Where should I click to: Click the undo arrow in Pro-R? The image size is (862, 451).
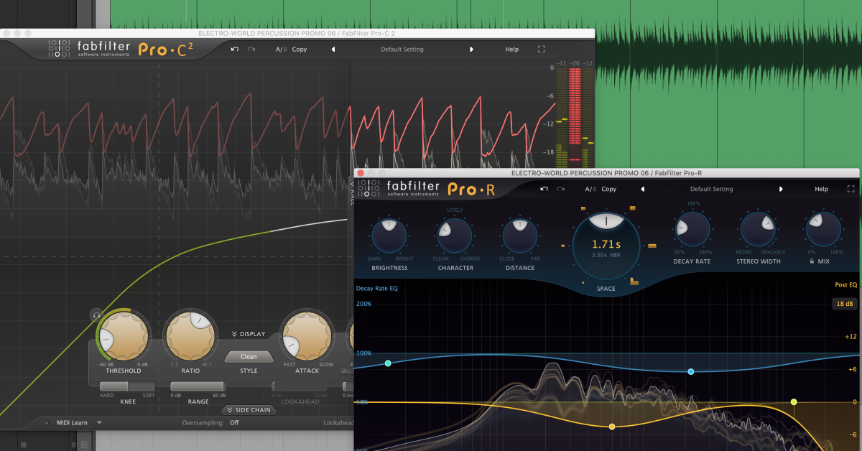click(544, 189)
